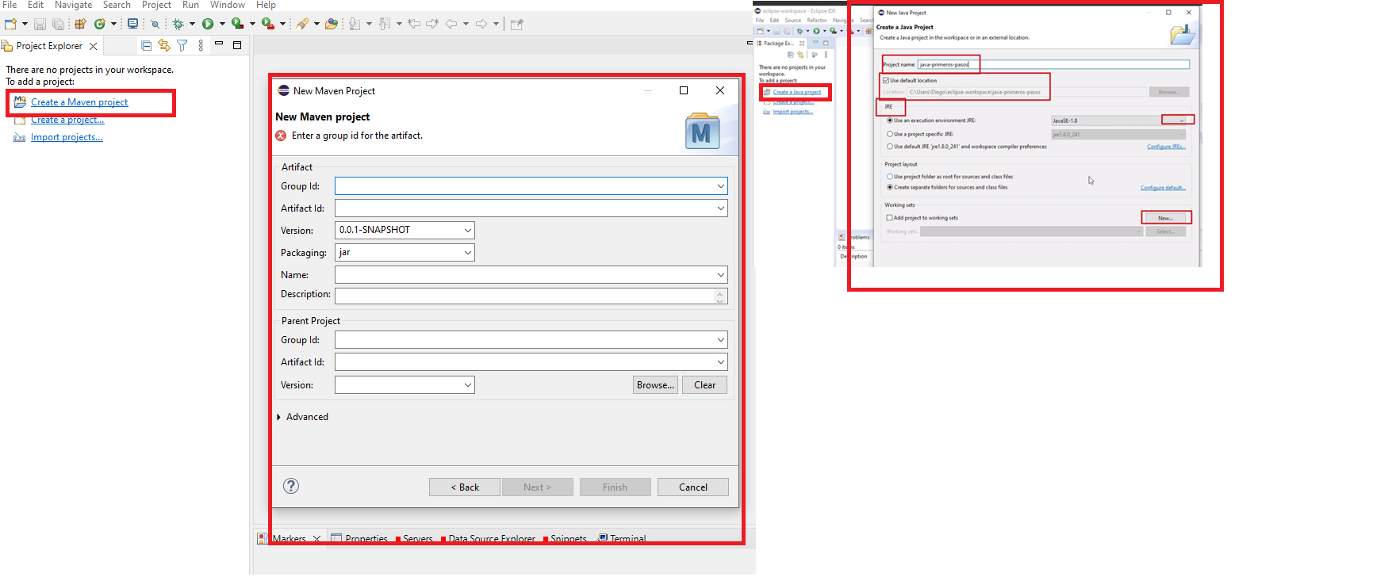Click the Clear button
The width and height of the screenshot is (1392, 577).
[x=705, y=385]
